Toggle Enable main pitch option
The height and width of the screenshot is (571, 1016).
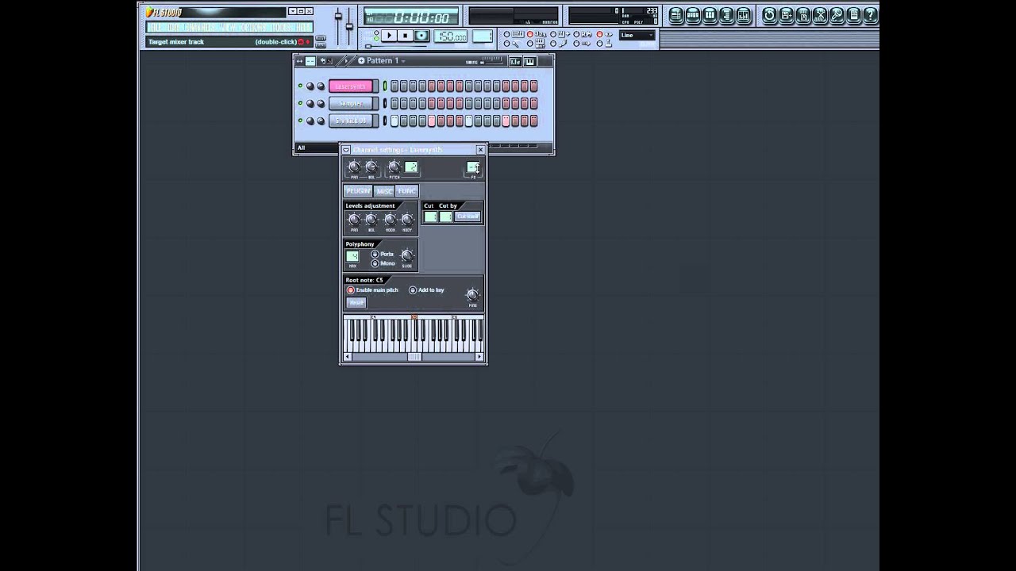pyautogui.click(x=351, y=290)
